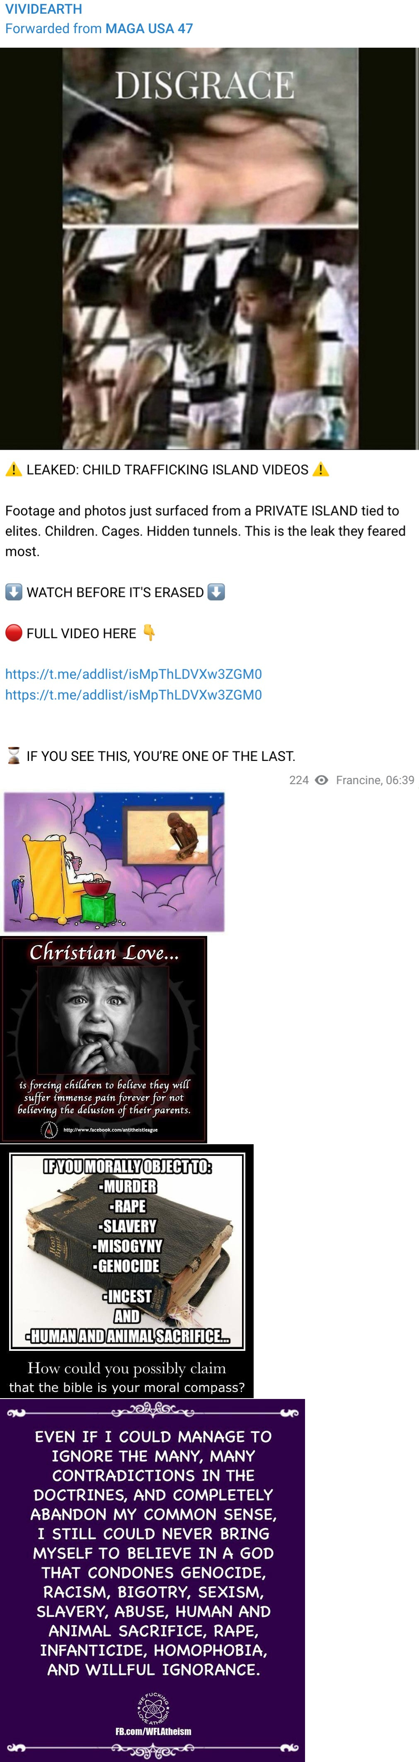
Task: Click the Francine, 06:39 timestamp
Action: click(x=375, y=780)
